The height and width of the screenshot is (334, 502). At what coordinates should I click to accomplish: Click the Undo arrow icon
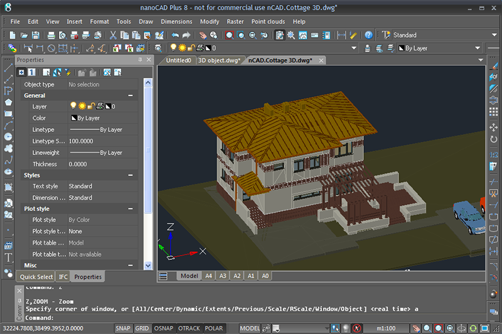175,35
